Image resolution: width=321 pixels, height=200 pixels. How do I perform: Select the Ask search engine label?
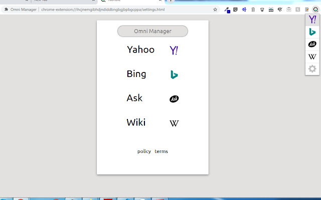[x=134, y=98]
